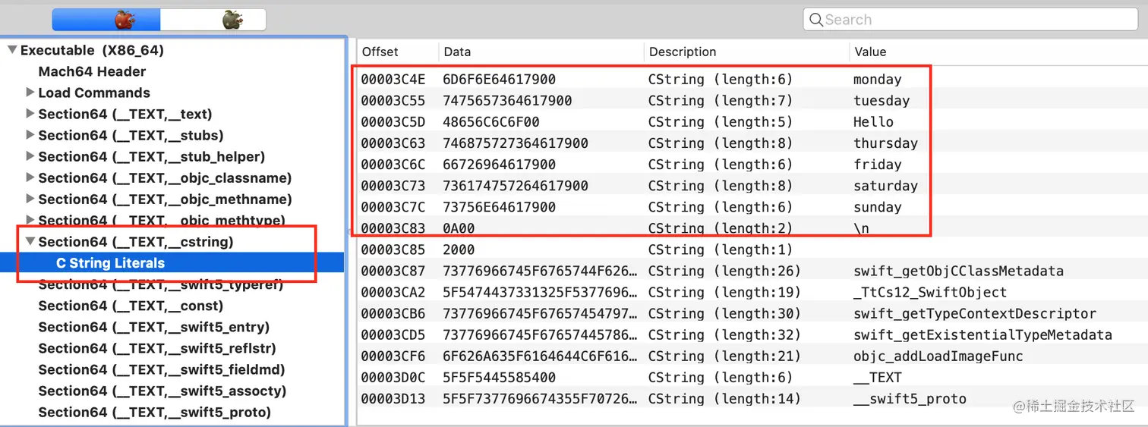The width and height of the screenshot is (1148, 427).
Task: Select the green apple RVA view segment
Action: 213,20
